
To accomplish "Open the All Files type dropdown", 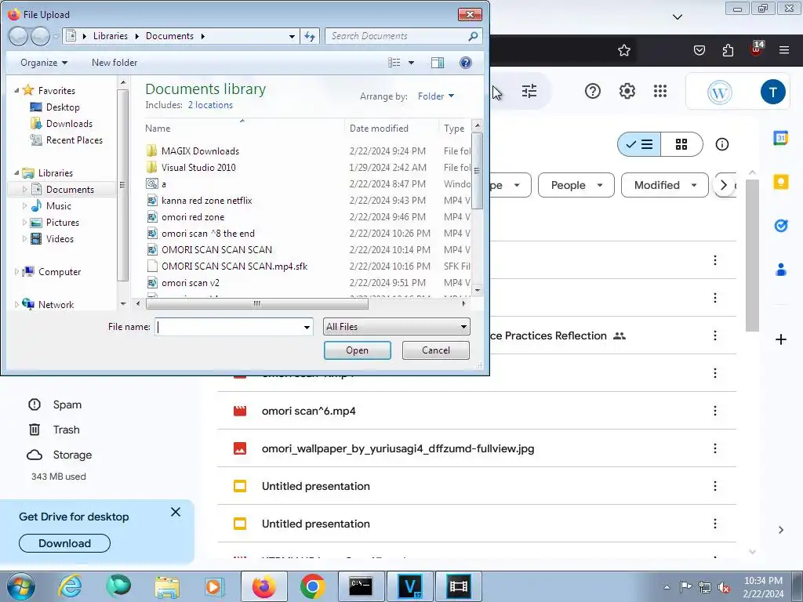I will (x=396, y=327).
